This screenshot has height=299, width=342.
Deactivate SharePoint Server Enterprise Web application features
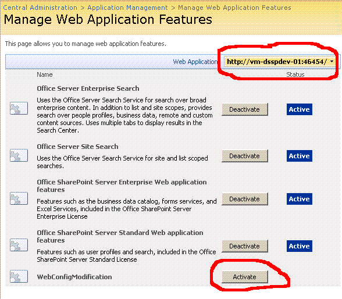[244, 199]
